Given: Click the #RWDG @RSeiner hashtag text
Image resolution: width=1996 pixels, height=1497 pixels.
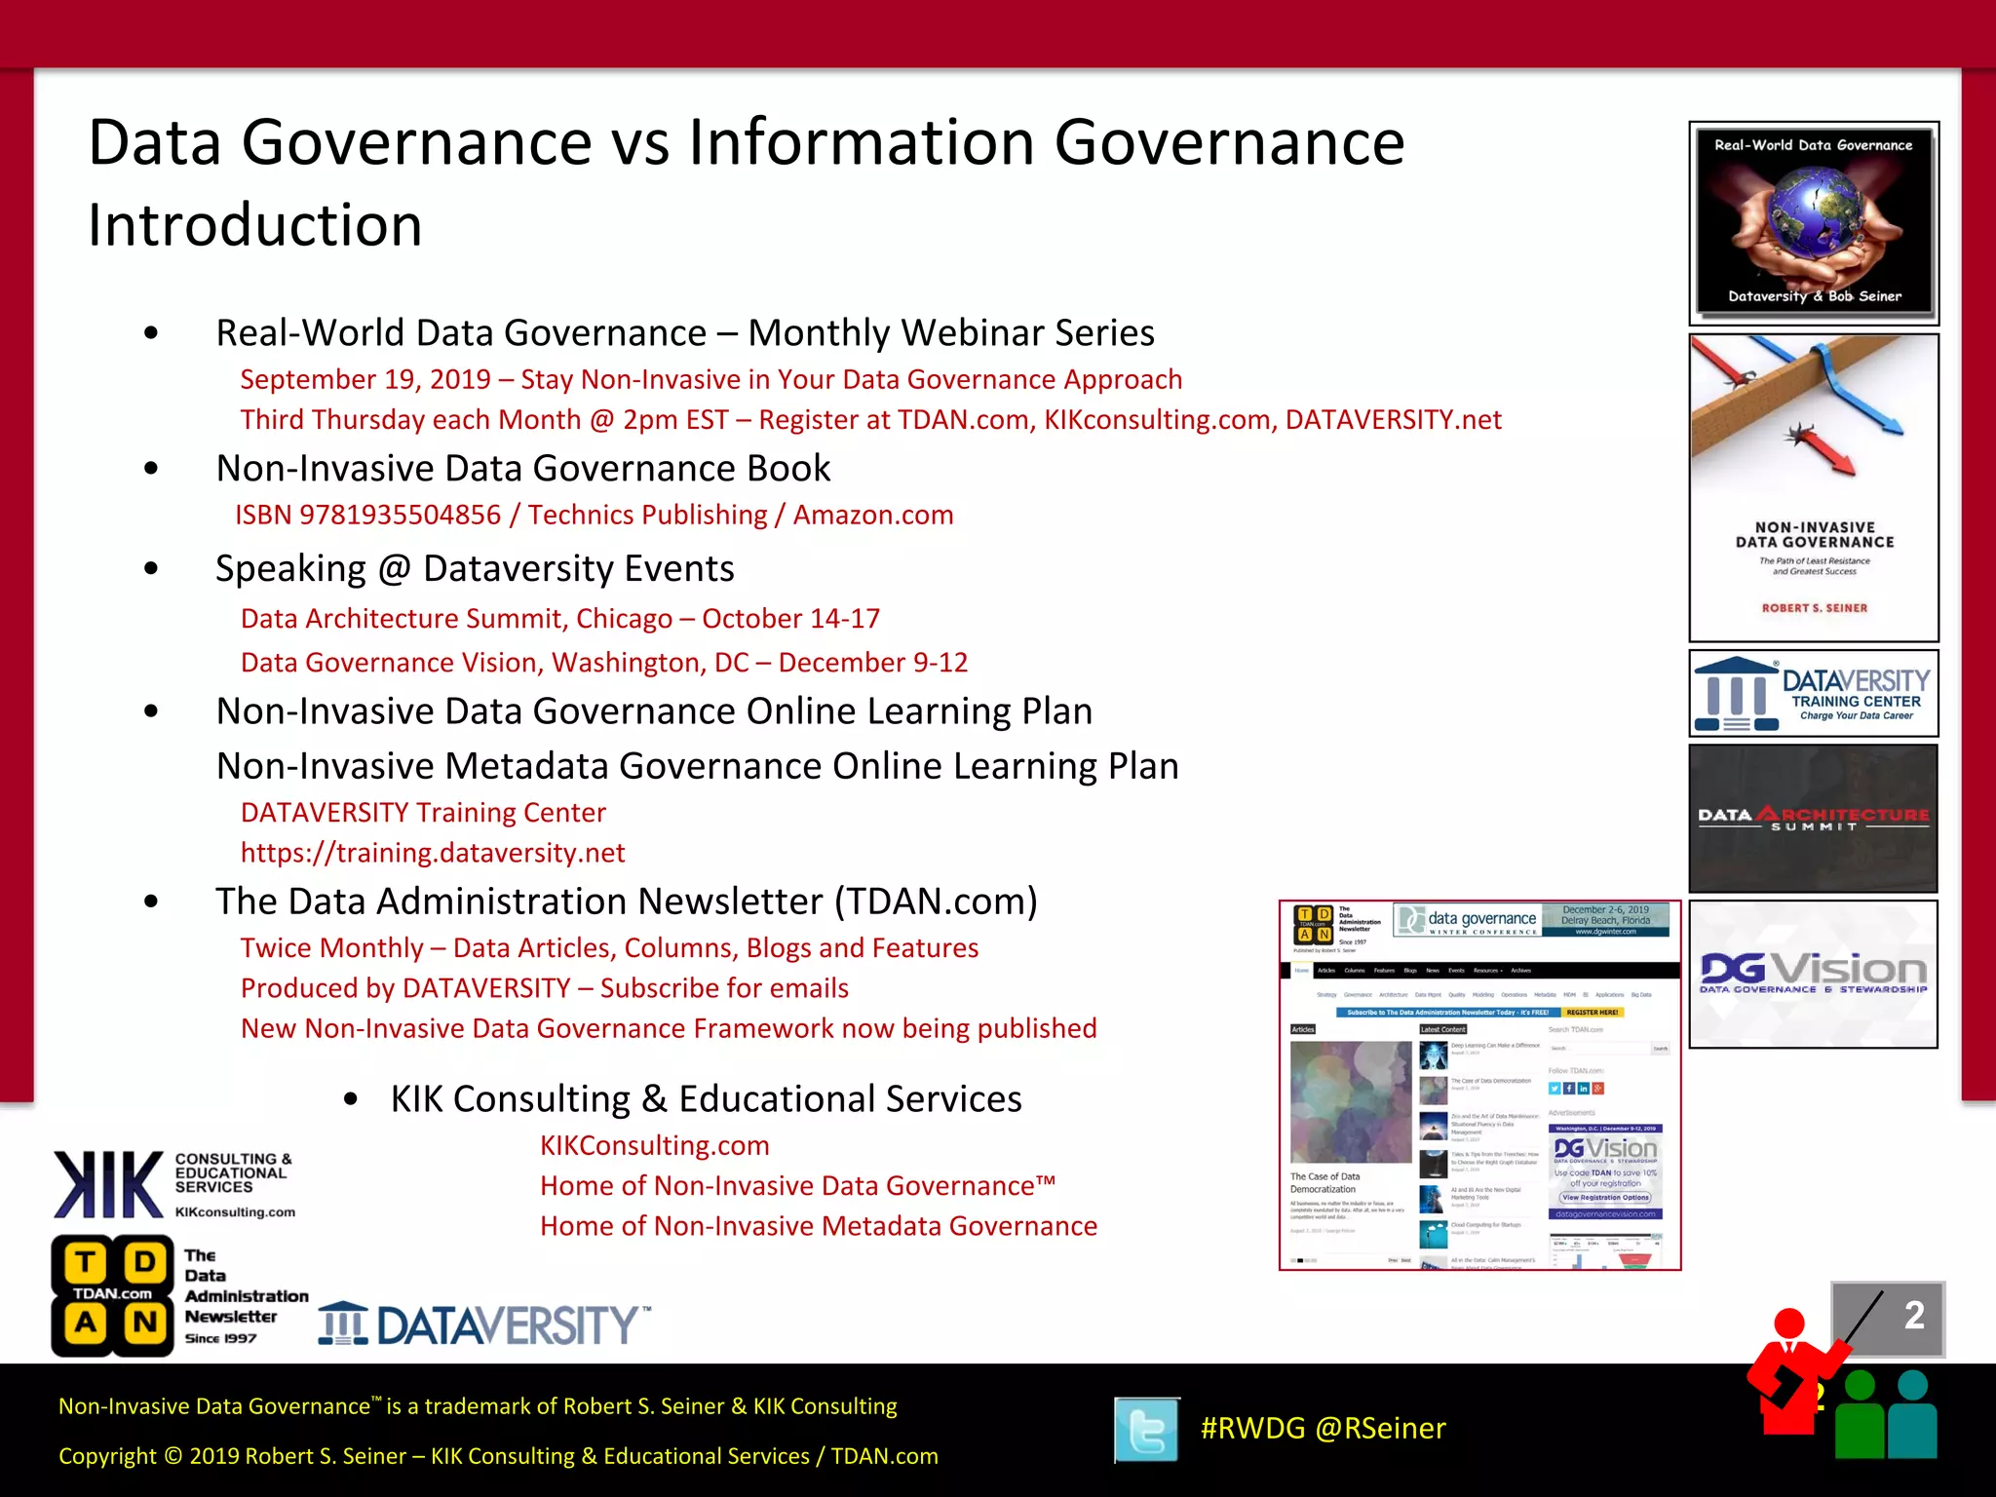Looking at the screenshot, I should (1323, 1428).
